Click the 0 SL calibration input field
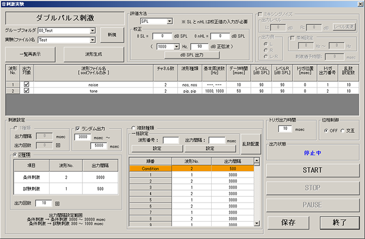This screenshot has width=365, height=239. (162, 36)
